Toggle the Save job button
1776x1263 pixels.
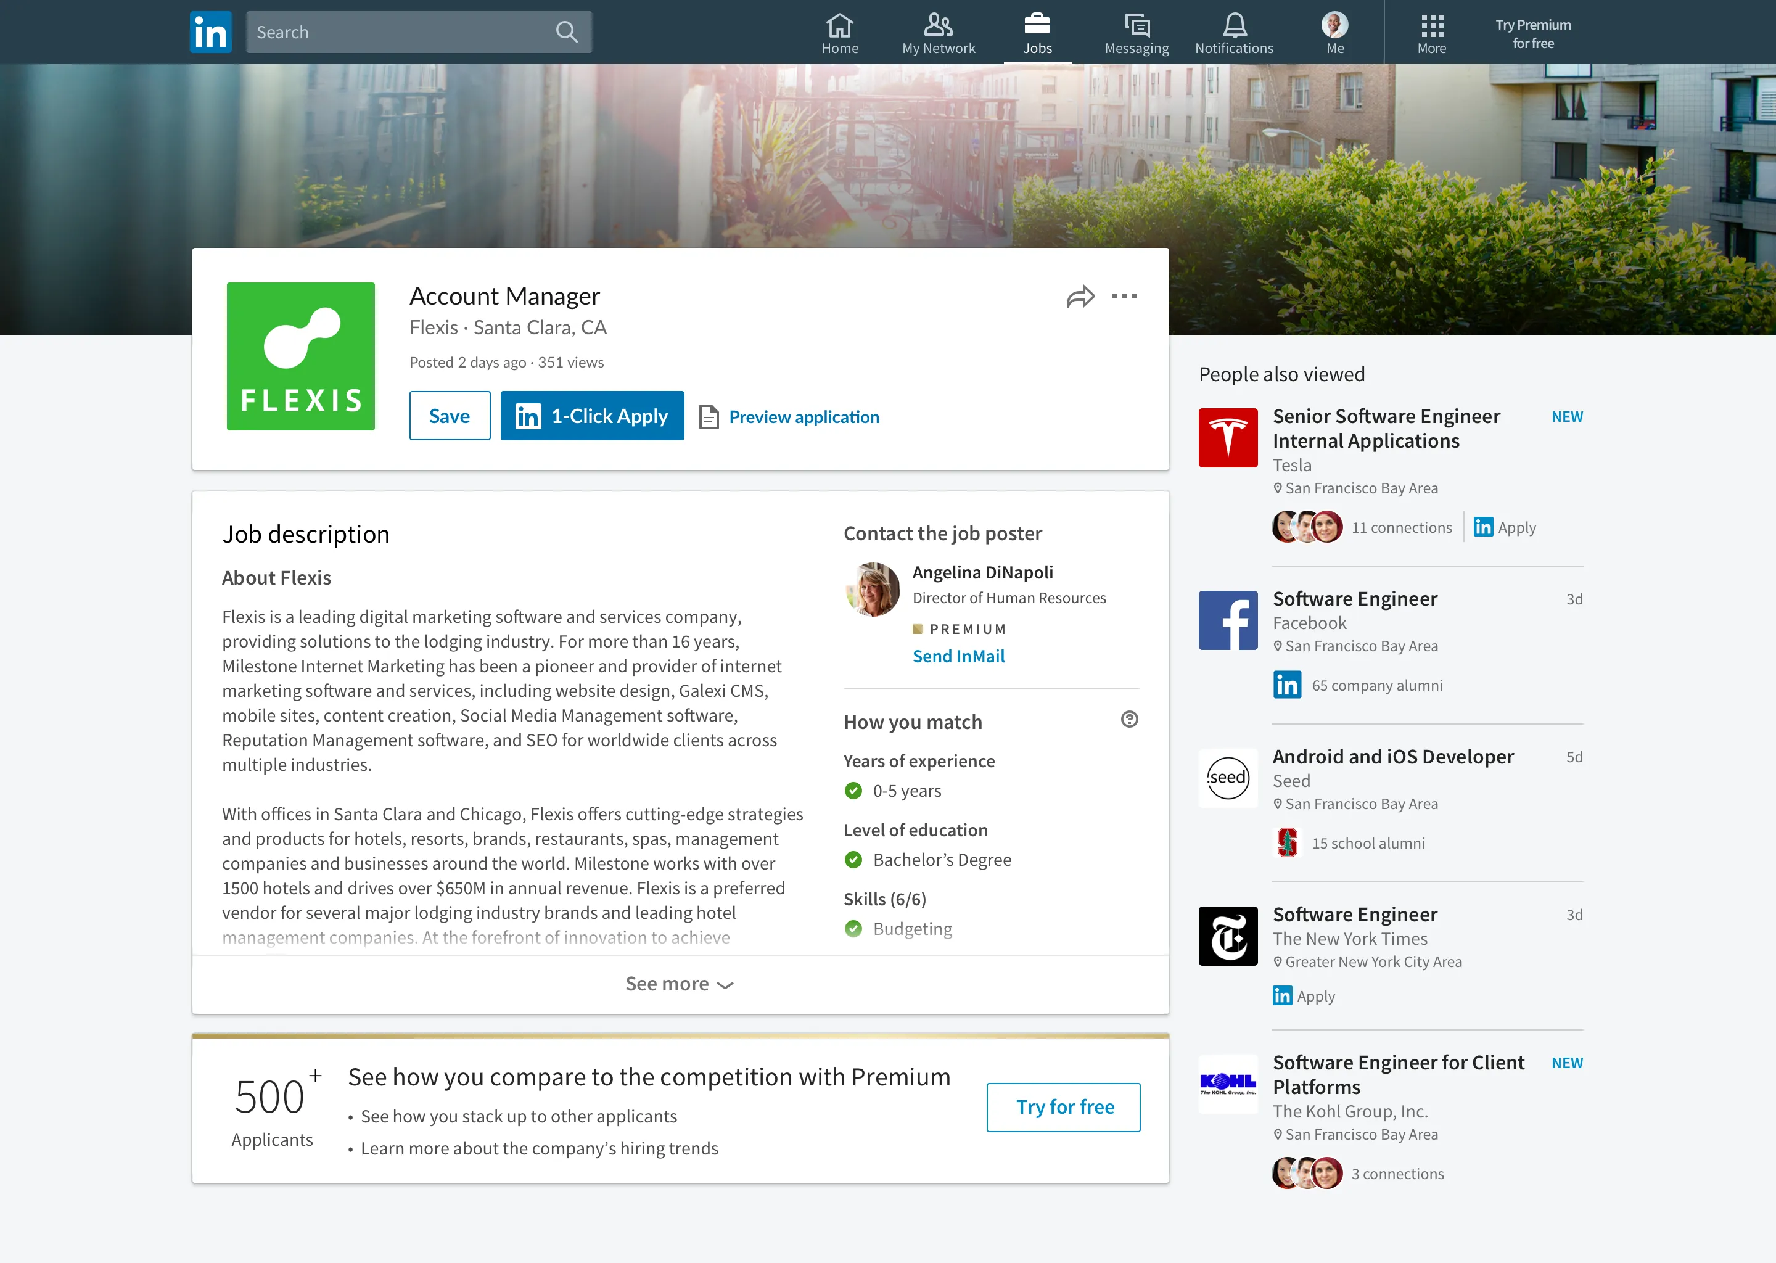point(450,416)
